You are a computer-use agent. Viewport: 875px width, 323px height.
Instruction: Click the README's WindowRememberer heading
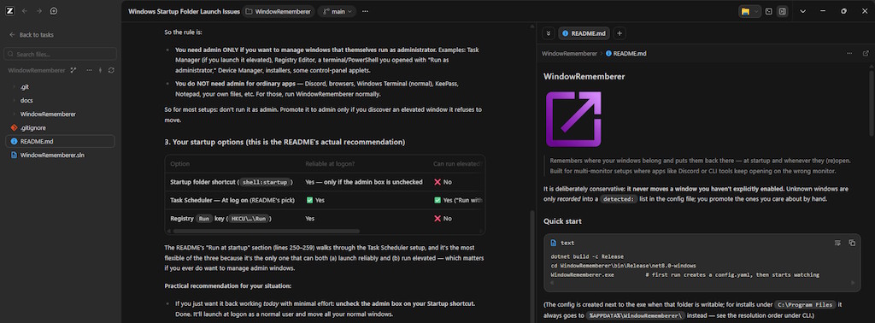tap(584, 76)
